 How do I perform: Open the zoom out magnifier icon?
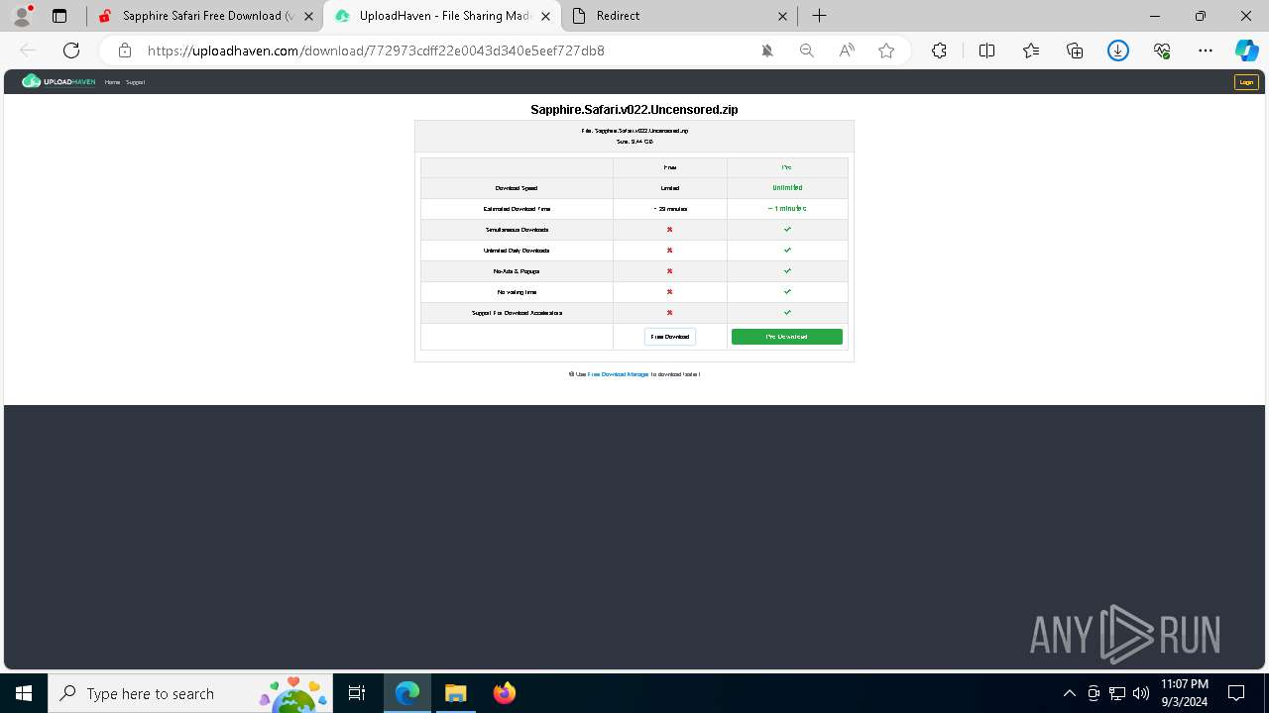(x=807, y=51)
